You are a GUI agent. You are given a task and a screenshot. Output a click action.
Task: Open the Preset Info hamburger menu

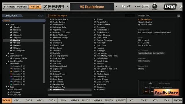[x=179, y=16]
